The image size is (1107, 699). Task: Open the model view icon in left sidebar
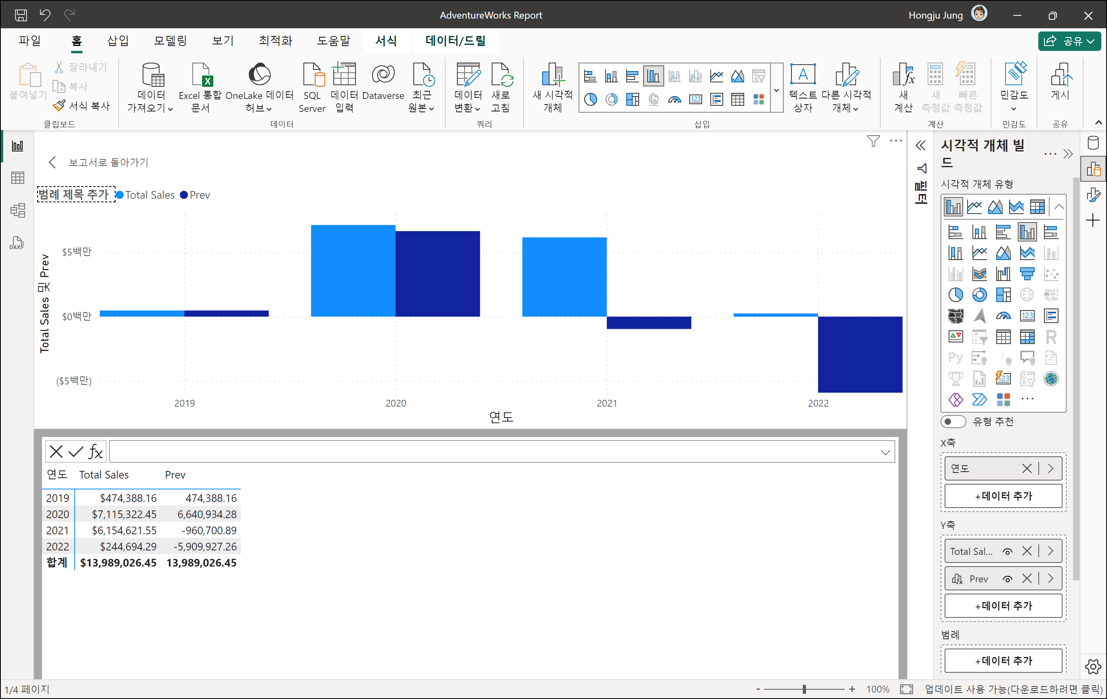point(17,210)
